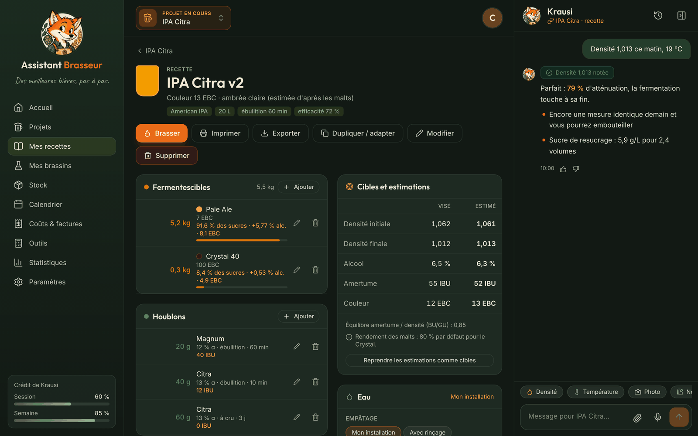Screen dimensions: 698x436
Task: Click the Température quick action chip
Action: tap(595, 392)
